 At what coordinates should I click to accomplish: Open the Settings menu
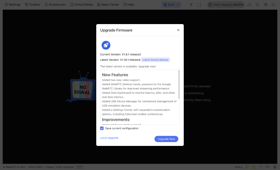pyautogui.click(x=13, y=5)
